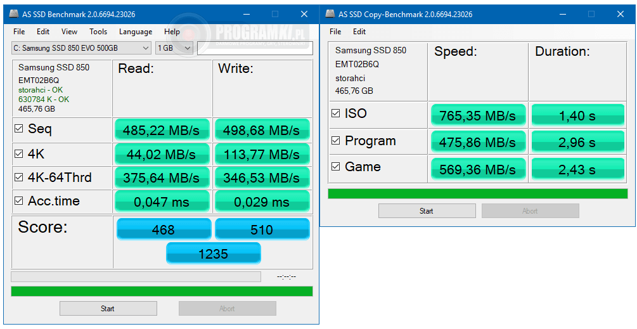Click the Program speed 475,86 MB/s
637x329 pixels.
478,142
